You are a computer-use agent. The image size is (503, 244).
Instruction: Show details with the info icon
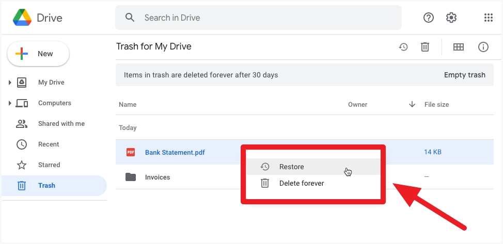coord(483,47)
